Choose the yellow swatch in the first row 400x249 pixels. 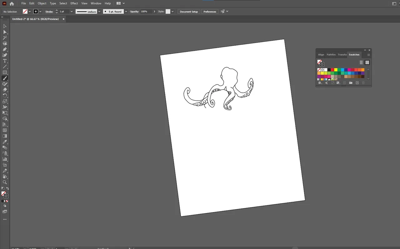coord(336,70)
